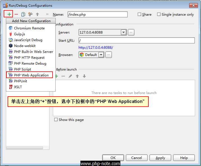Click the OK button
Image resolution: width=201 pixels, height=166 pixels.
pyautogui.click(x=113, y=158)
